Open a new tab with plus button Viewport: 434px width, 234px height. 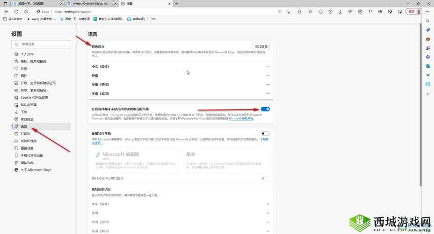click(x=177, y=3)
